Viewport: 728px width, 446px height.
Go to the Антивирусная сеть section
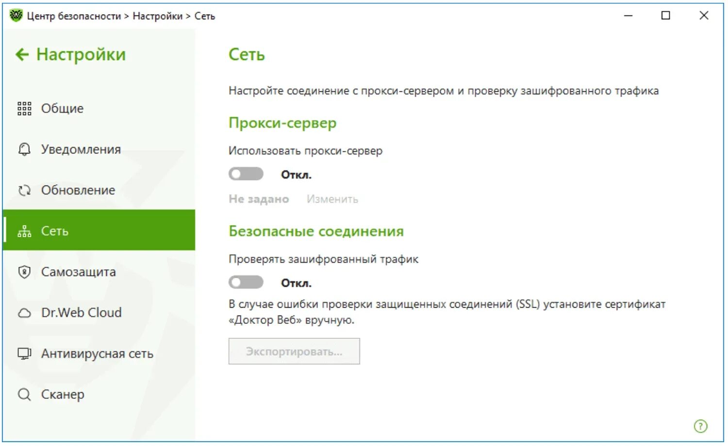[x=99, y=353]
